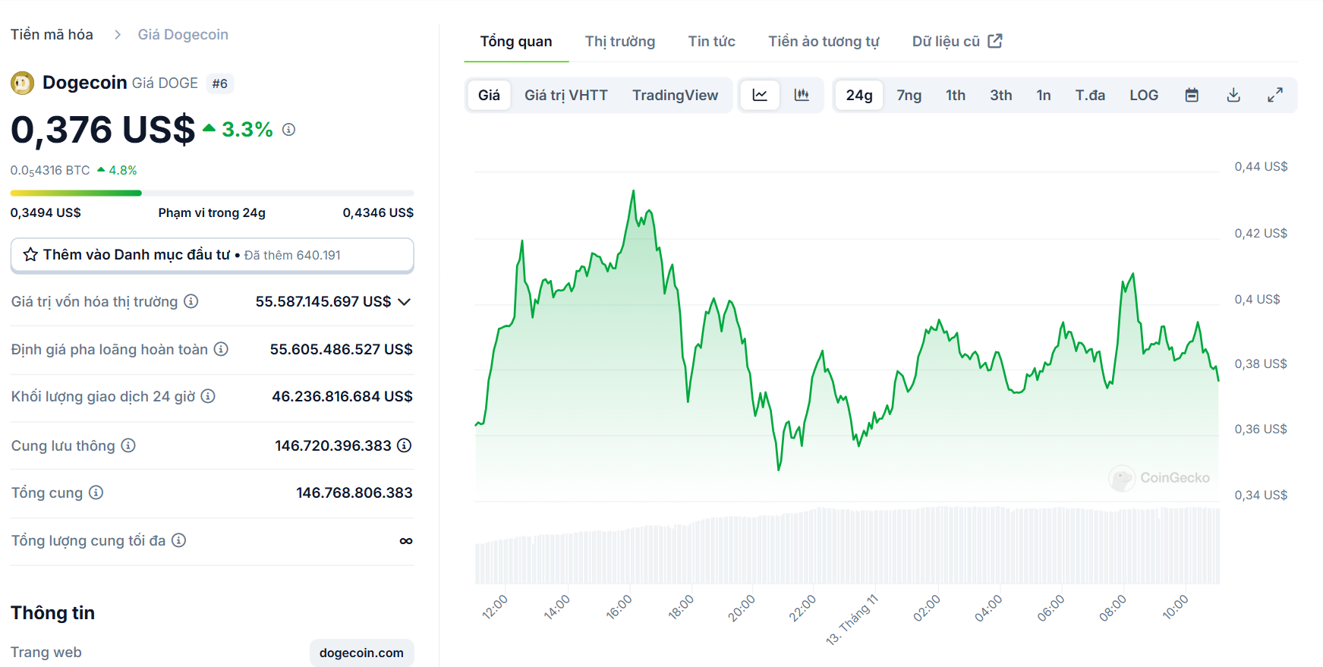
Task: Select 7ng time range
Action: (909, 95)
